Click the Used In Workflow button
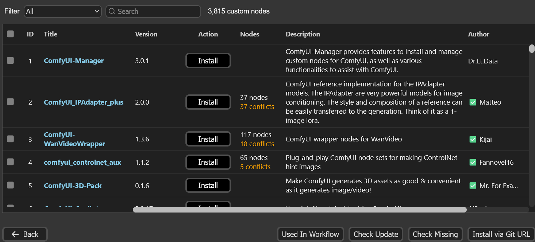This screenshot has height=242, width=535. (x=311, y=234)
